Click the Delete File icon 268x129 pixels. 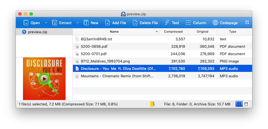[x=135, y=23]
